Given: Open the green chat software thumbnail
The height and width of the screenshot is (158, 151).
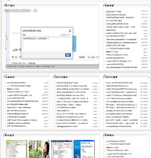Looking at the screenshot, I should pos(17,149).
